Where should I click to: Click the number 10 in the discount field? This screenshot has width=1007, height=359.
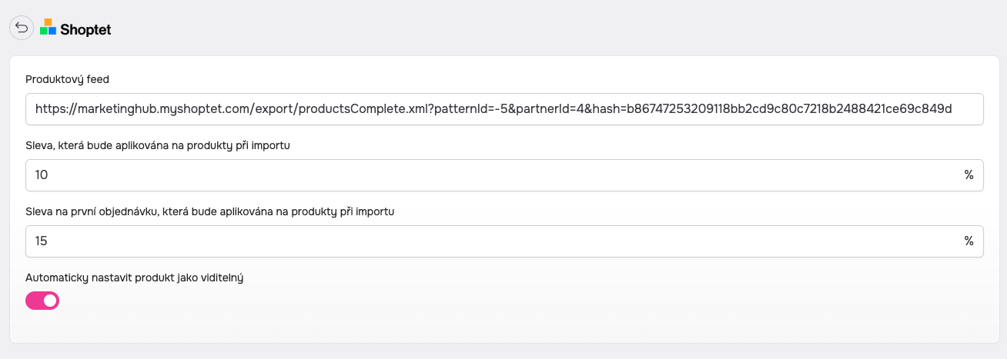[x=42, y=175]
